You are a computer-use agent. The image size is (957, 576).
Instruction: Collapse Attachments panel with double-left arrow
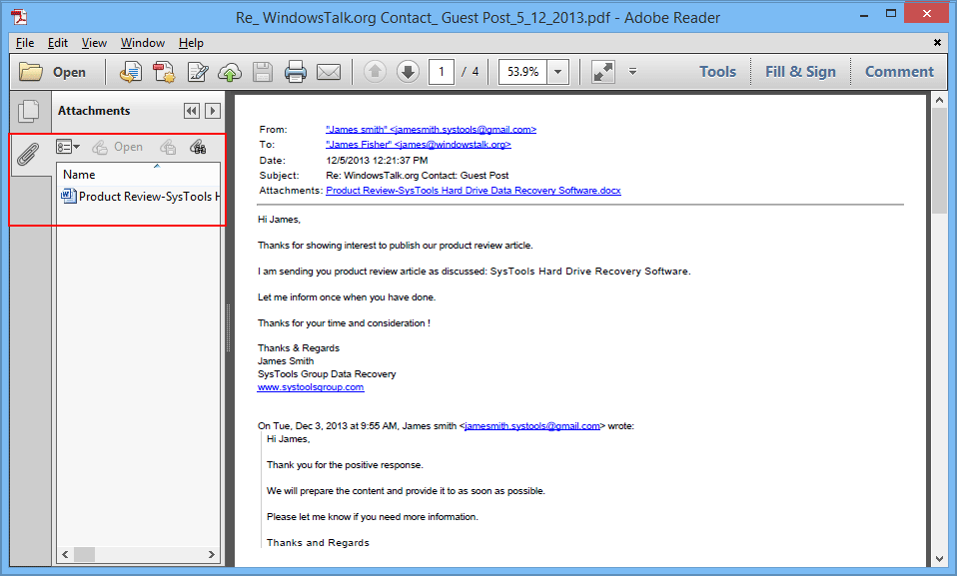tap(191, 111)
